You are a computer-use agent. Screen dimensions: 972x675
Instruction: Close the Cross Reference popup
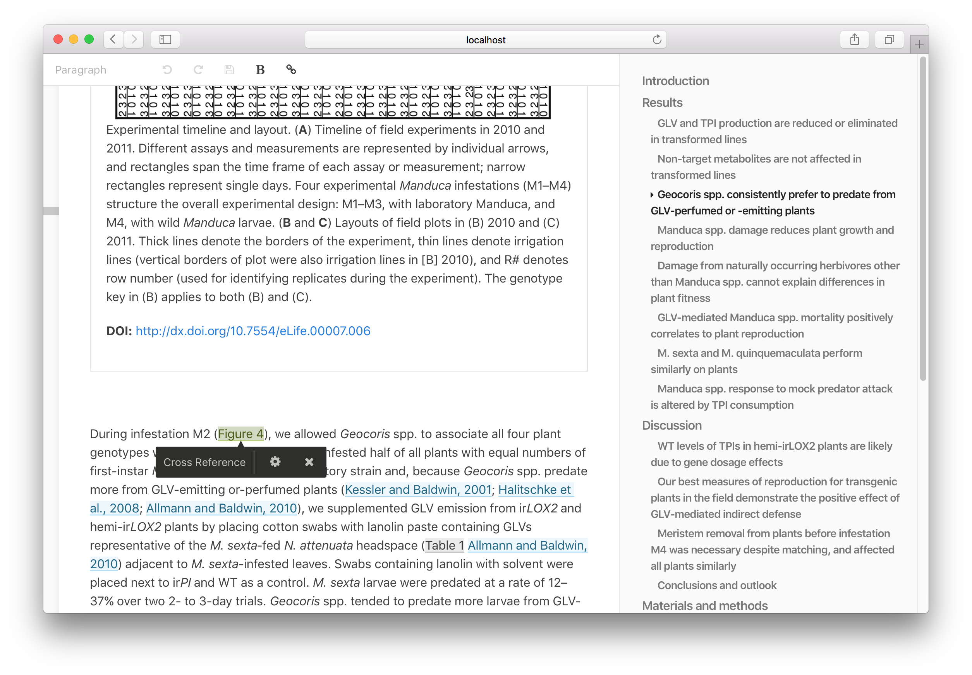point(309,462)
